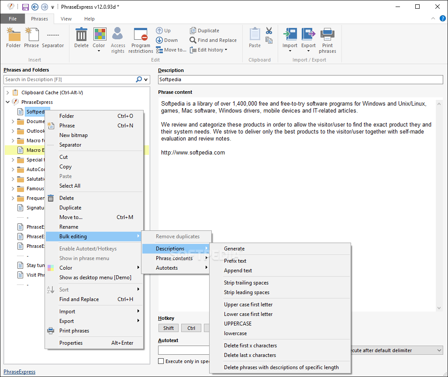The width and height of the screenshot is (448, 377).
Task: Collapse the ribbon with the caret
Action: pyautogui.click(x=433, y=19)
